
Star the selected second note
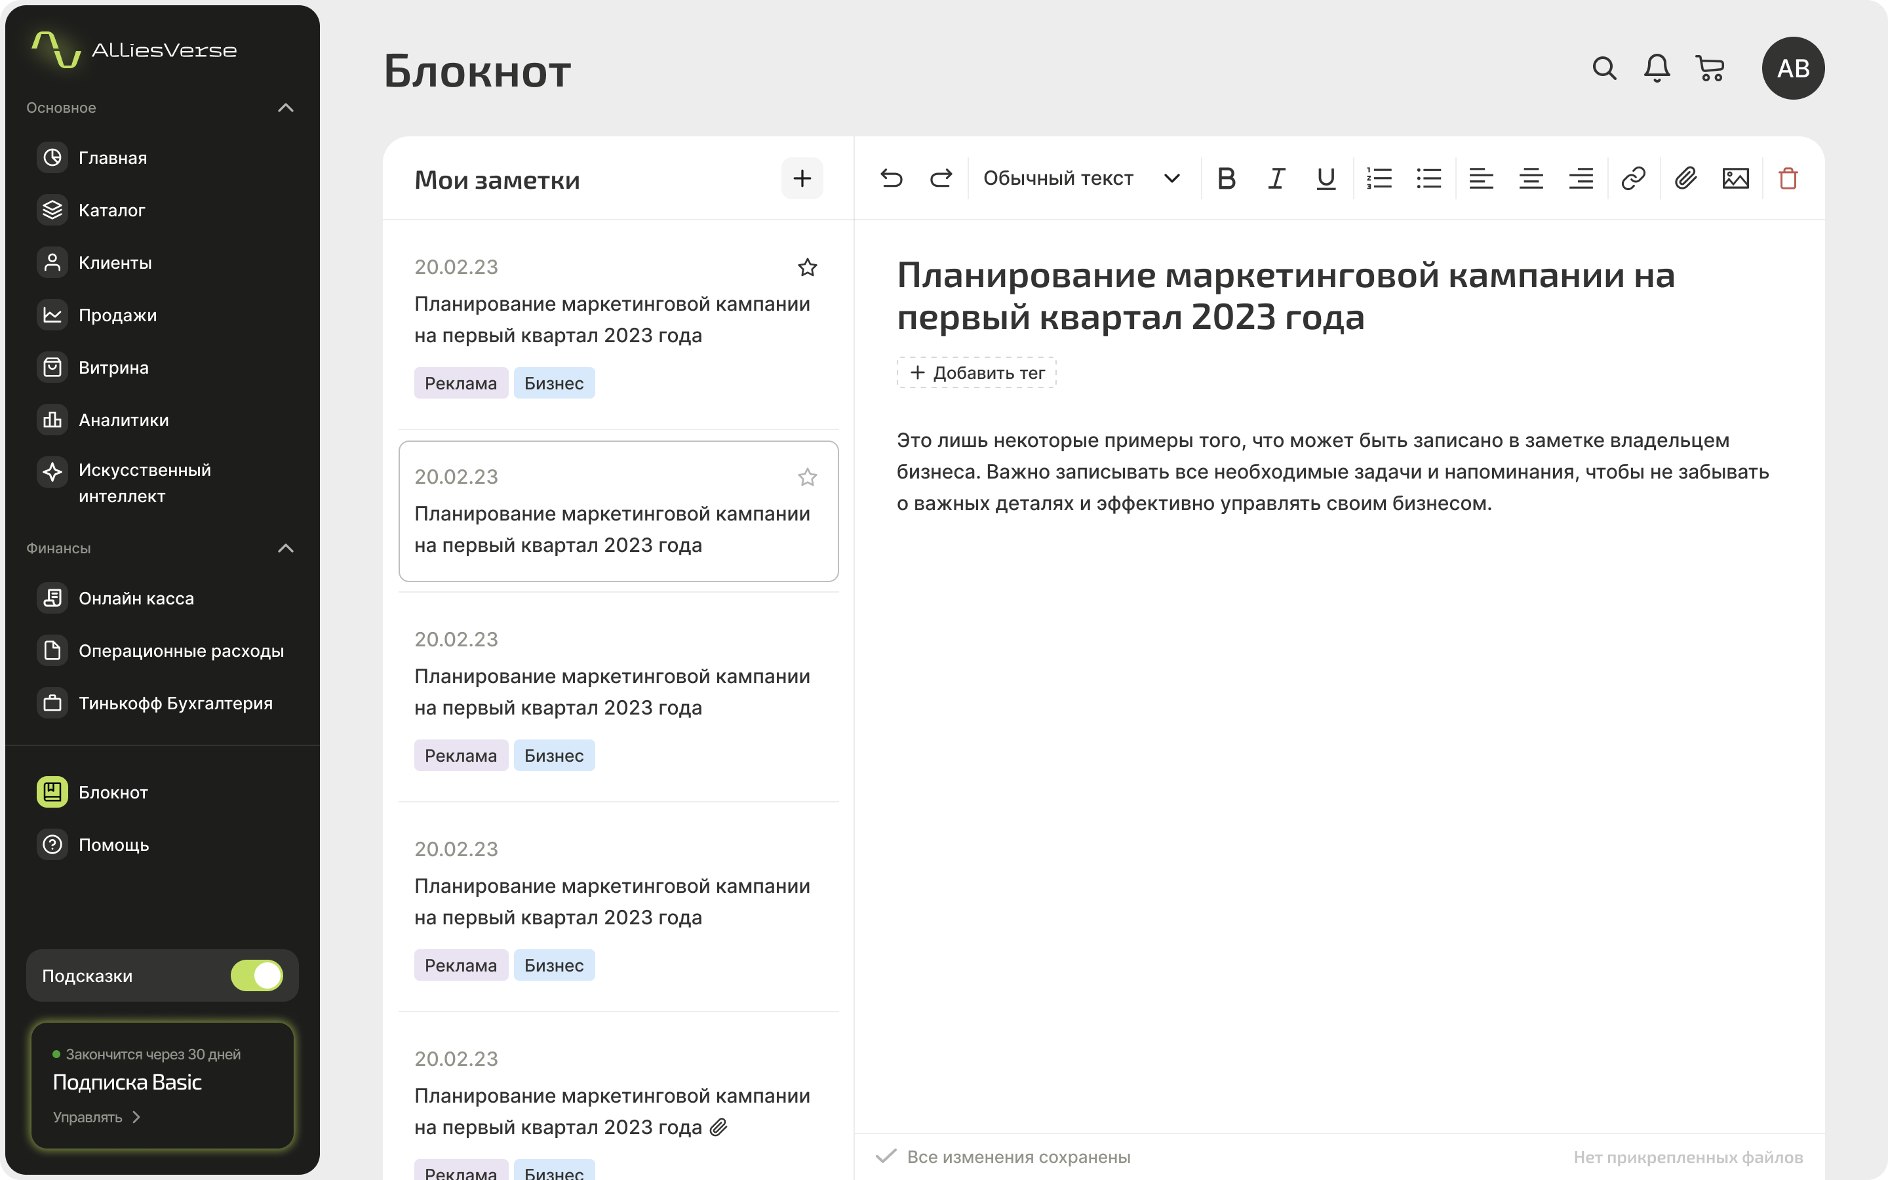coord(808,477)
